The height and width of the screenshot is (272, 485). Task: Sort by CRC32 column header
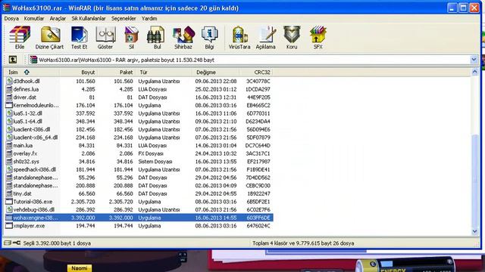pos(256,73)
